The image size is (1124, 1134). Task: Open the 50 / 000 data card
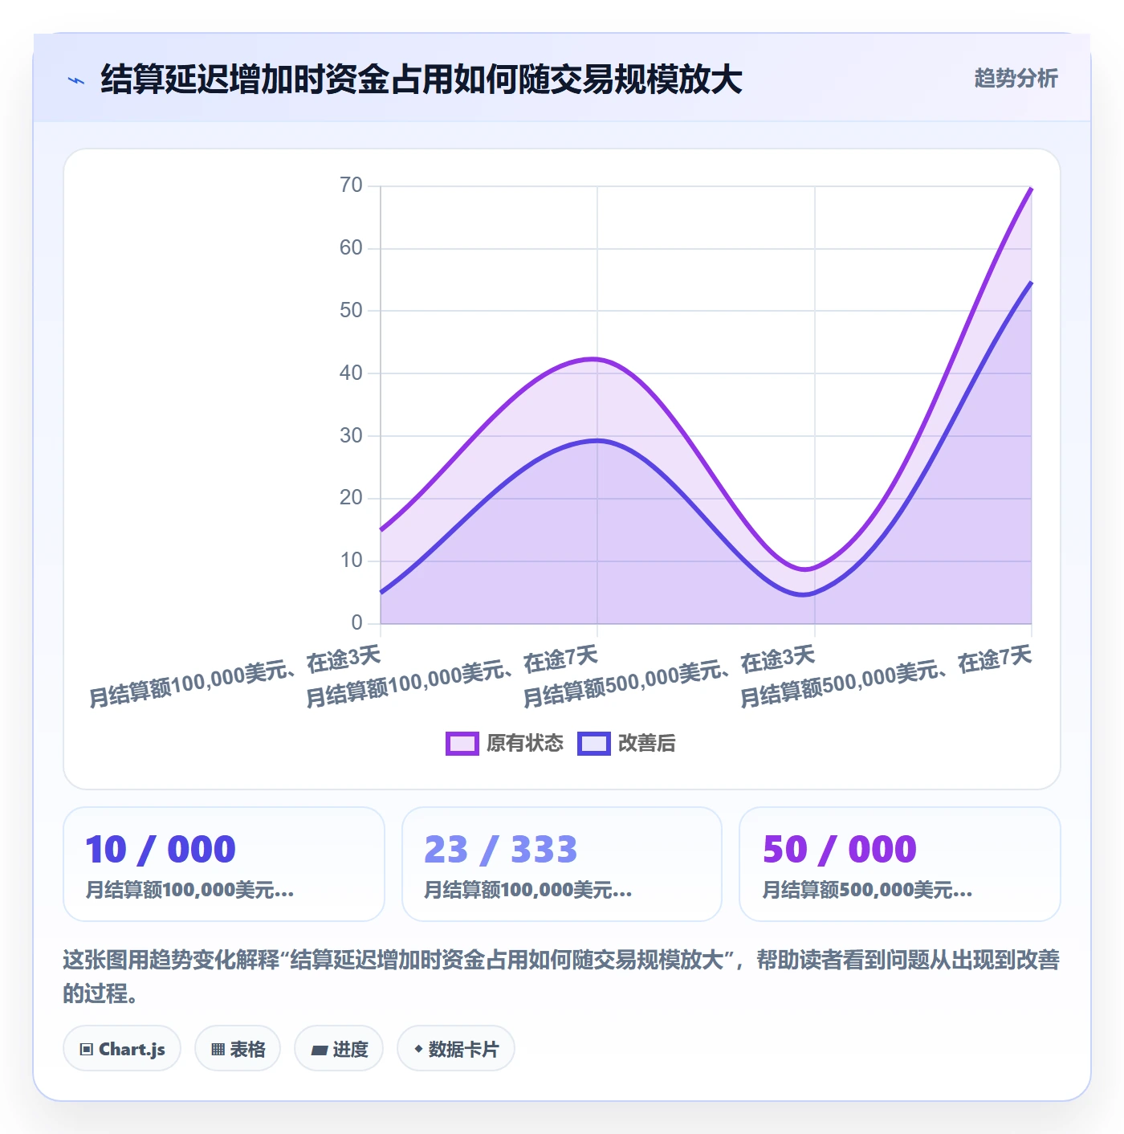click(x=900, y=864)
